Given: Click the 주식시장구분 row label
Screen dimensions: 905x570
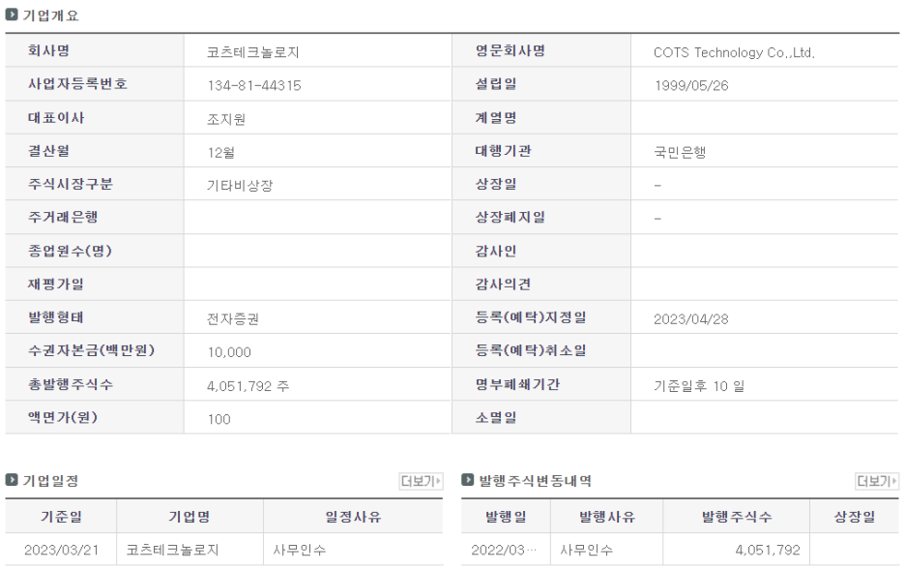Looking at the screenshot, I should click(x=71, y=184).
